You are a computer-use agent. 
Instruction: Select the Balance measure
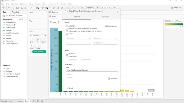click(x=9, y=71)
